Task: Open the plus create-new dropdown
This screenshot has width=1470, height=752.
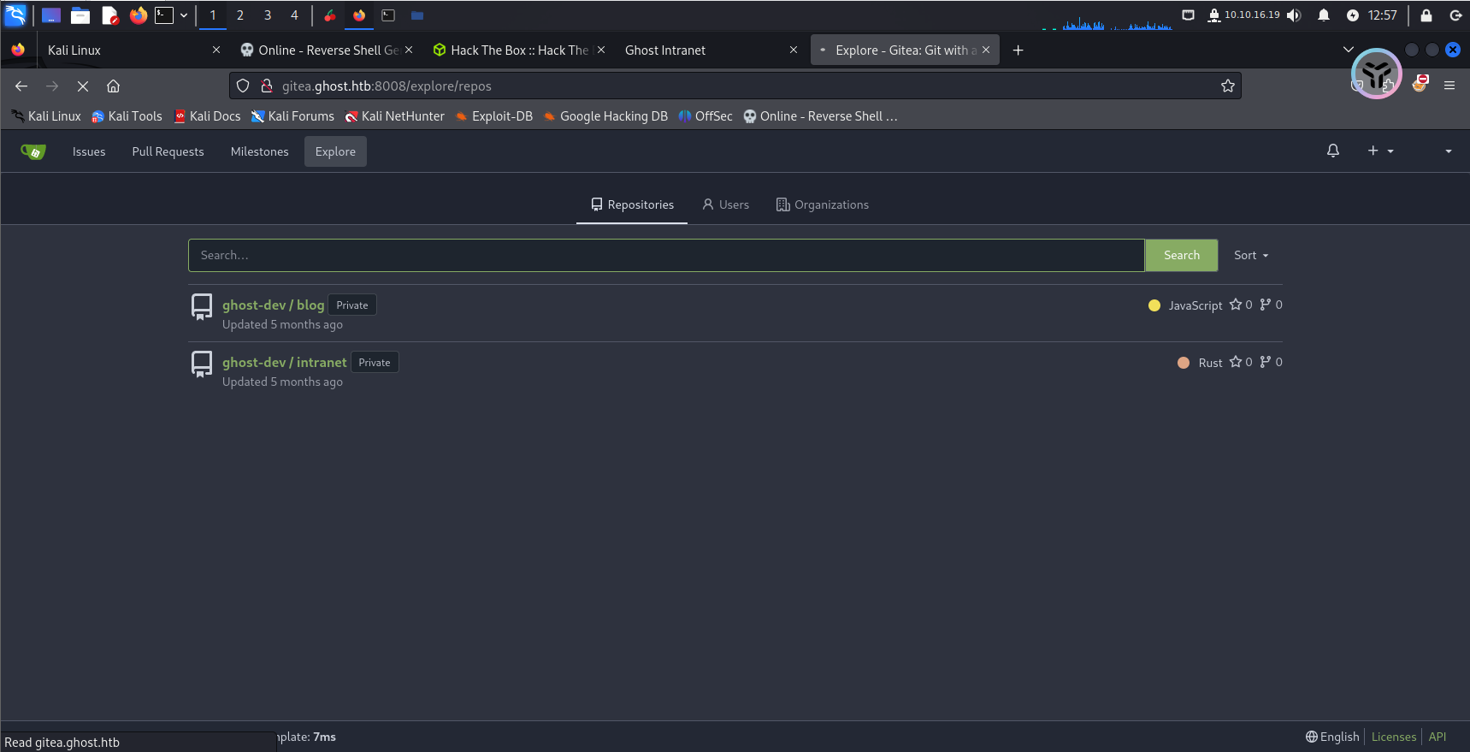Action: pos(1379,151)
